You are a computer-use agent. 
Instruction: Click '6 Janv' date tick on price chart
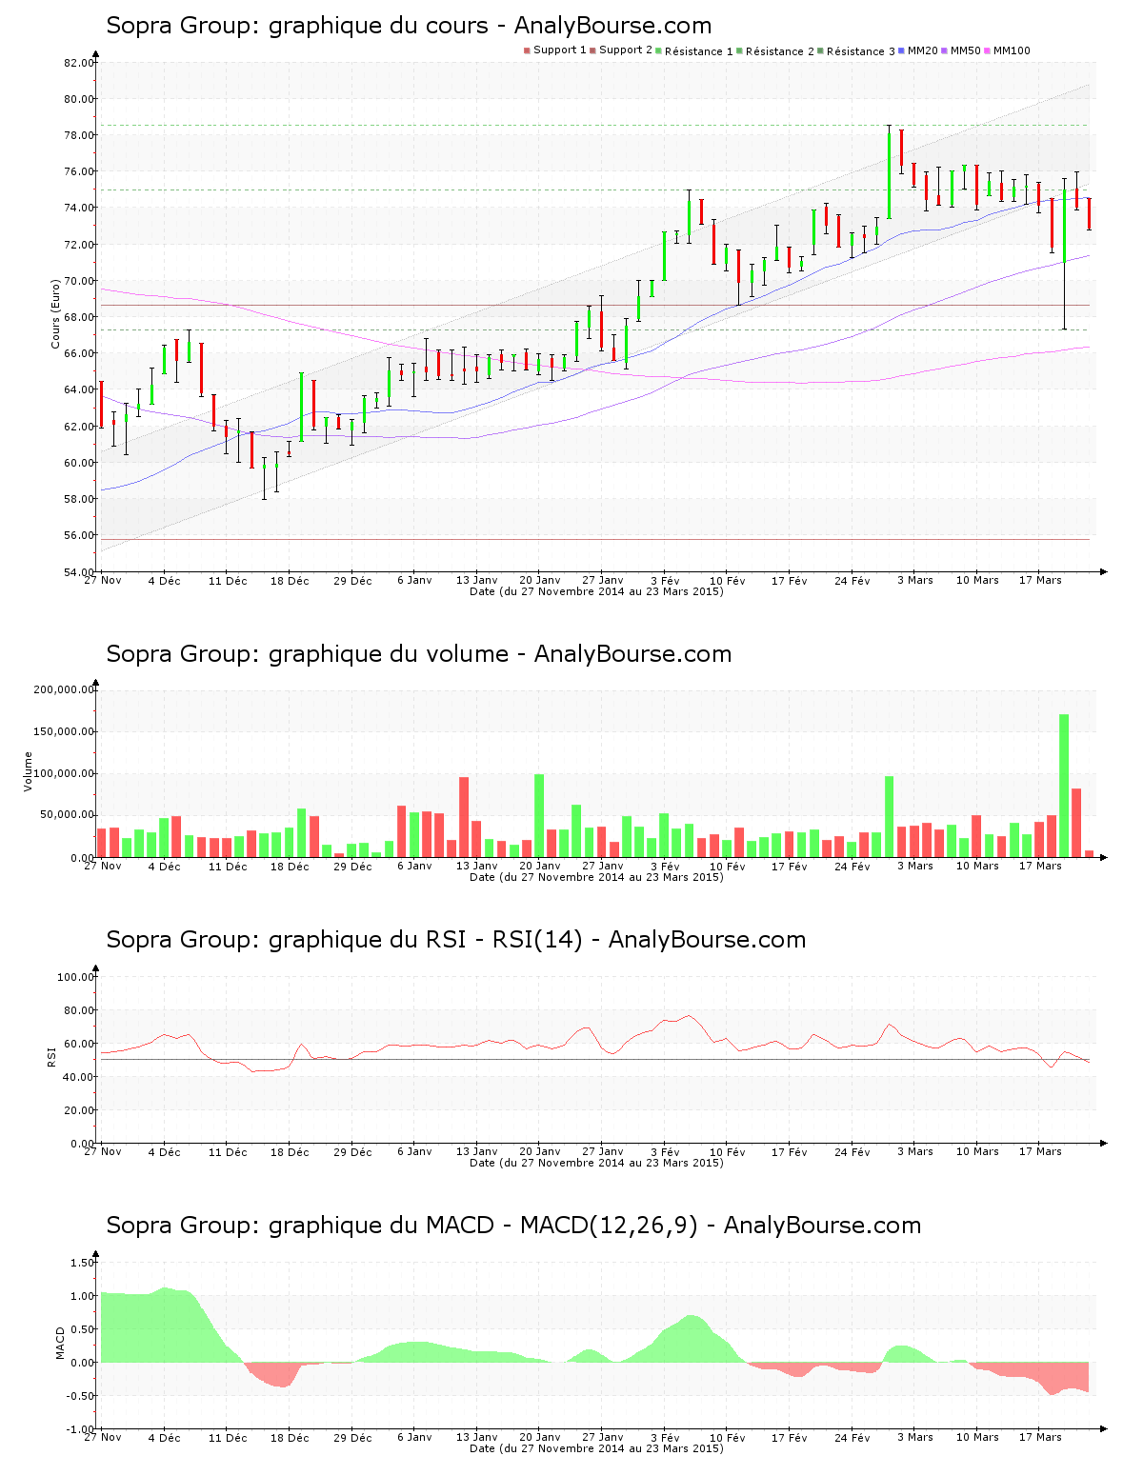tap(414, 580)
